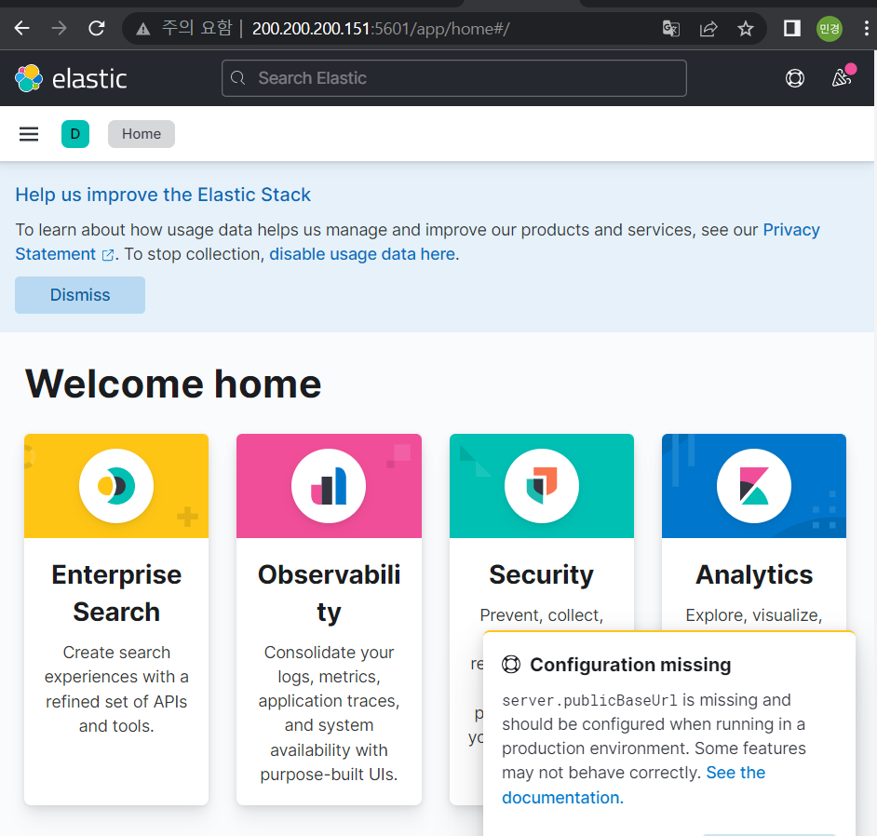Viewport: 877px width, 836px height.
Task: Click the lifebuoy icon in Configuration missing toast
Action: [x=510, y=665]
